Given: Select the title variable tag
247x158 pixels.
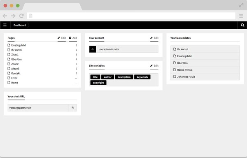Looking at the screenshot, I should tap(95, 77).
